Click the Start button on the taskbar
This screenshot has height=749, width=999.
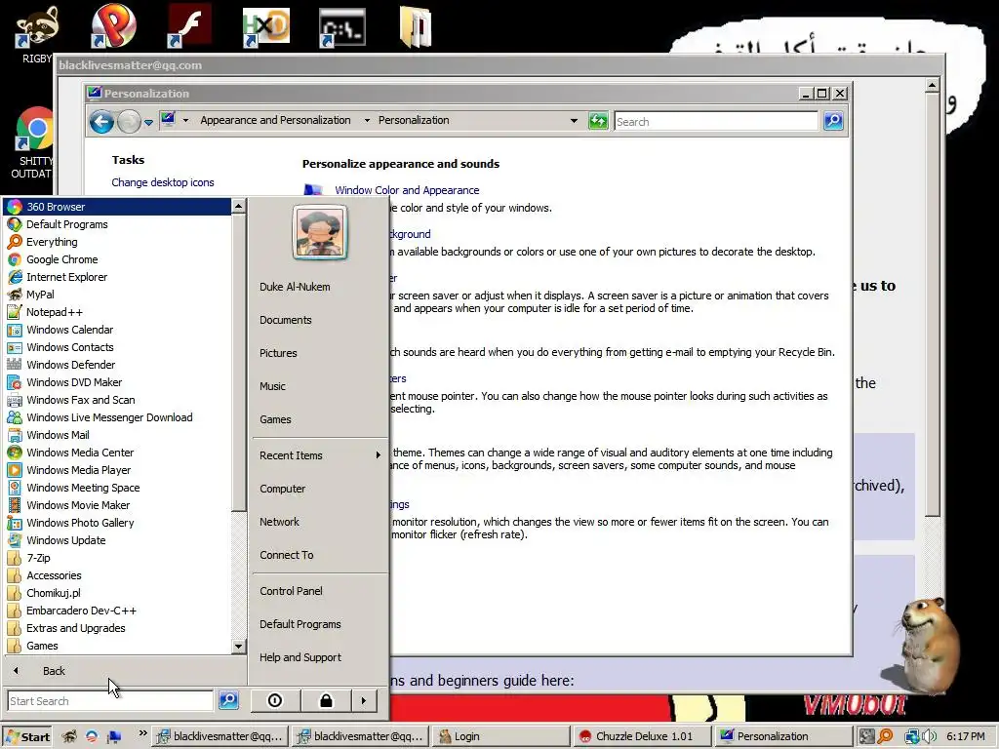26,736
